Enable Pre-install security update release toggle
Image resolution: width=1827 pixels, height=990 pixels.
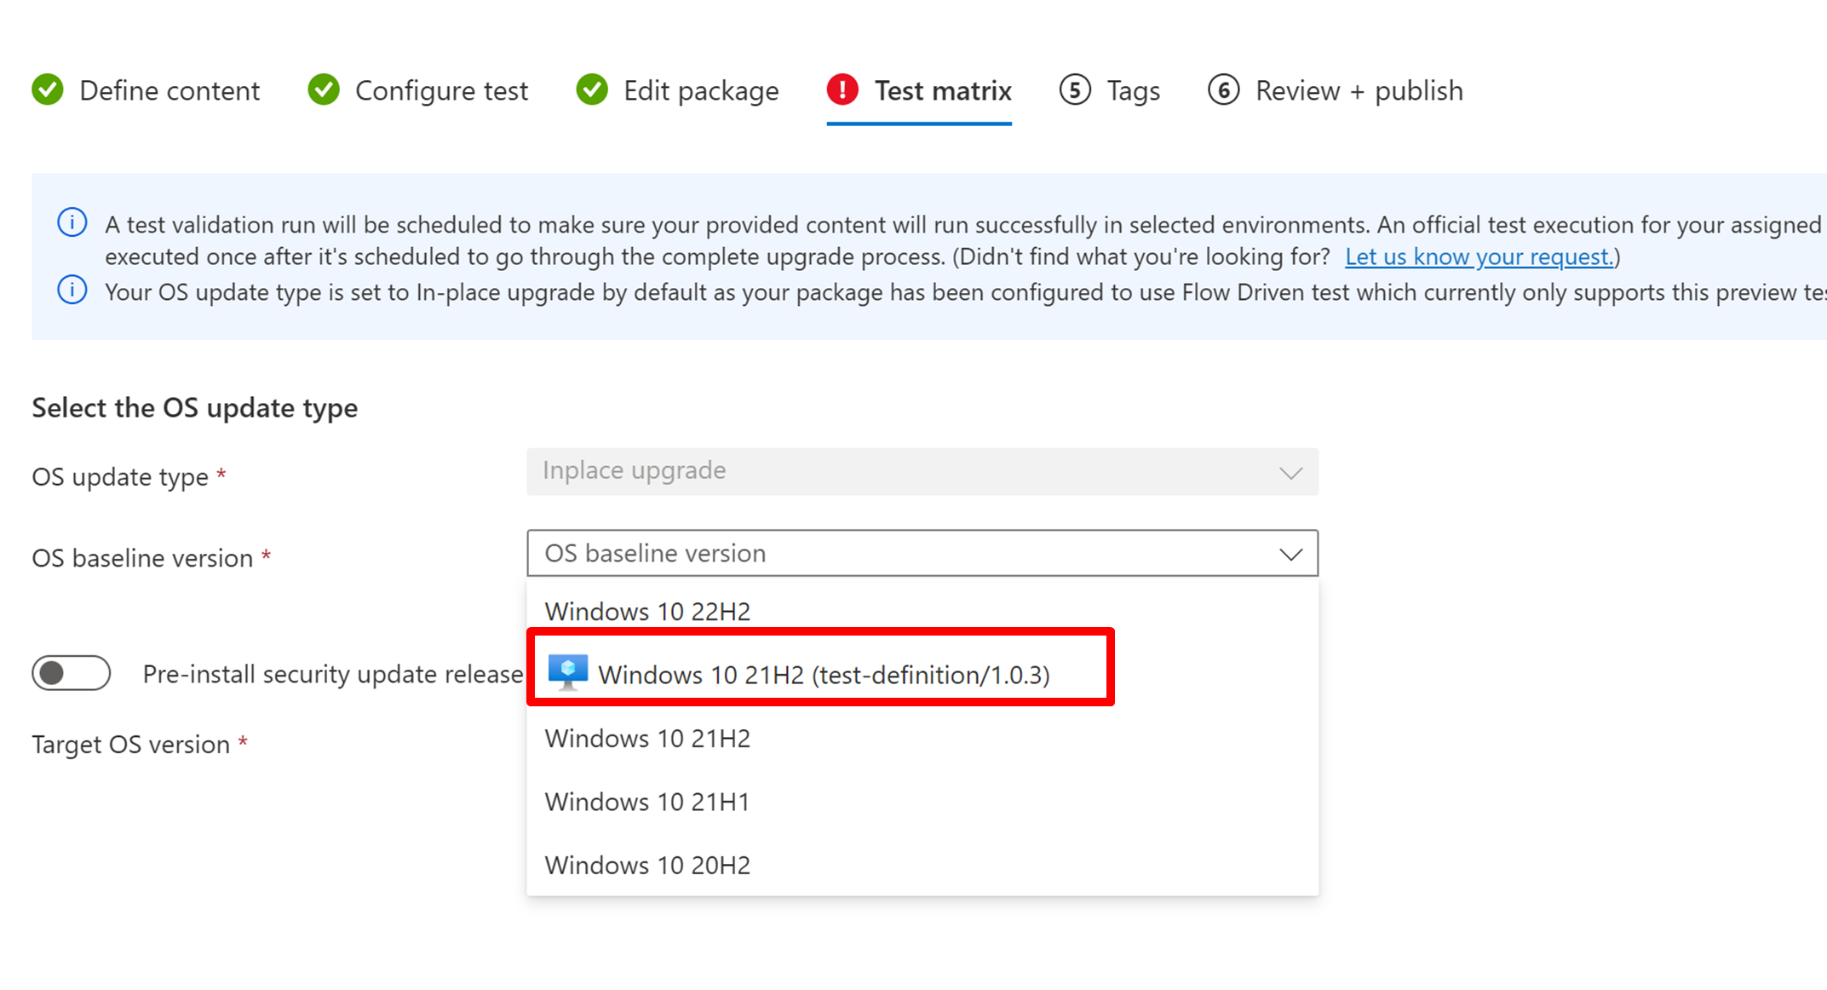[72, 673]
